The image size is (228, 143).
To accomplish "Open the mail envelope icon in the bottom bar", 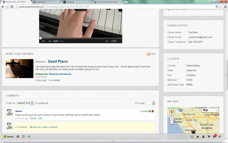I will click(192, 137).
